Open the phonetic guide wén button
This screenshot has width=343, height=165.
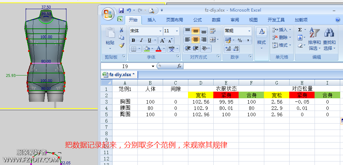click(x=172, y=48)
